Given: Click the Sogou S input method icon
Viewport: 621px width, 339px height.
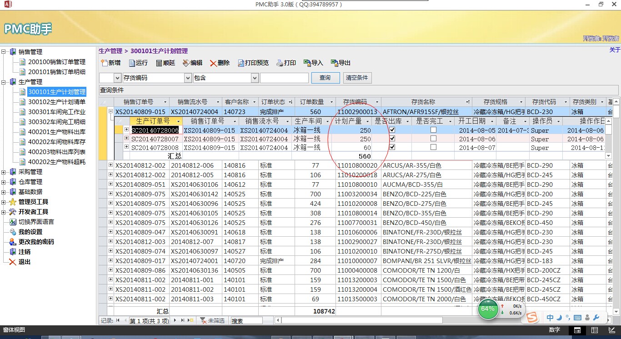Looking at the screenshot, I should click(532, 318).
